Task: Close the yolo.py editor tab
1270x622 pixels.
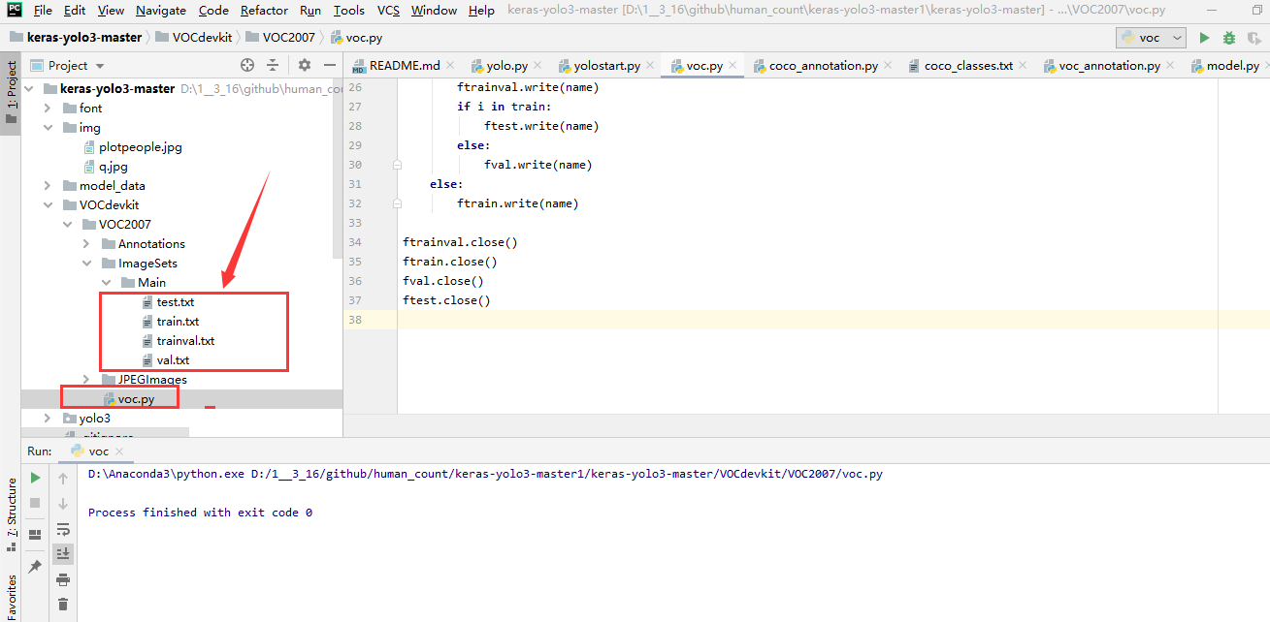Action: [537, 66]
